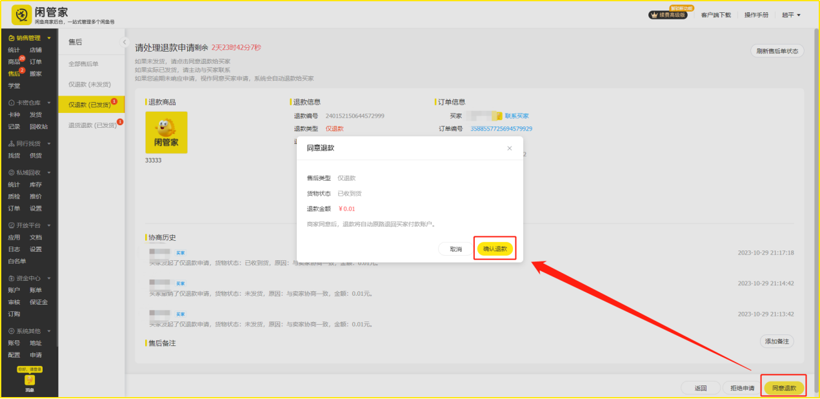Viewport: 820px width, 399px height.
Task: Close the 同意退款 dialog with X
Action: [509, 148]
